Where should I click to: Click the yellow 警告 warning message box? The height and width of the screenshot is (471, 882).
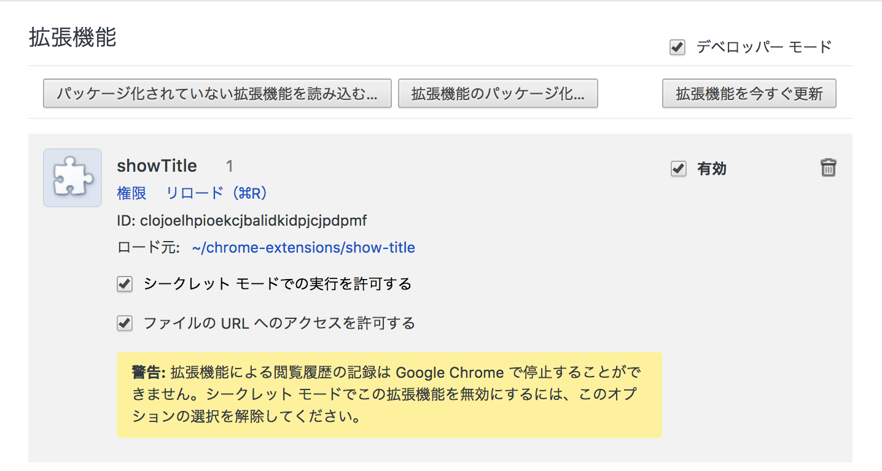(389, 395)
